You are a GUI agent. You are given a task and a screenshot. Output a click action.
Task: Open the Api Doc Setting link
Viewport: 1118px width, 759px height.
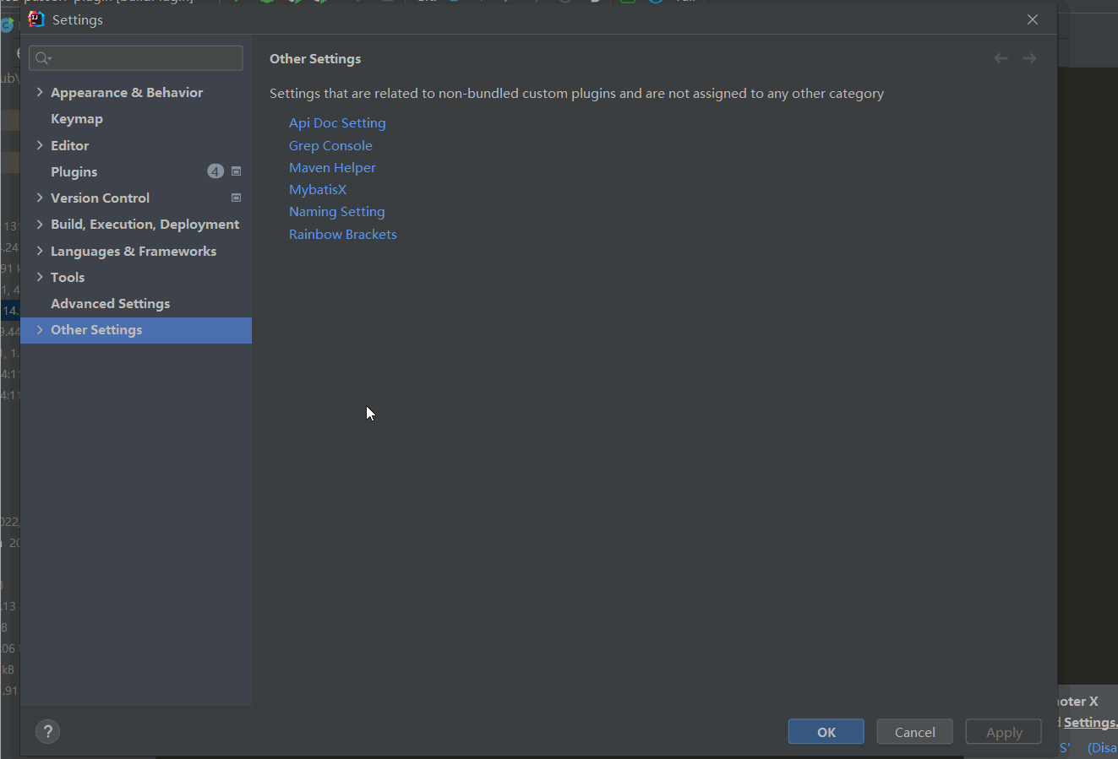(x=337, y=122)
